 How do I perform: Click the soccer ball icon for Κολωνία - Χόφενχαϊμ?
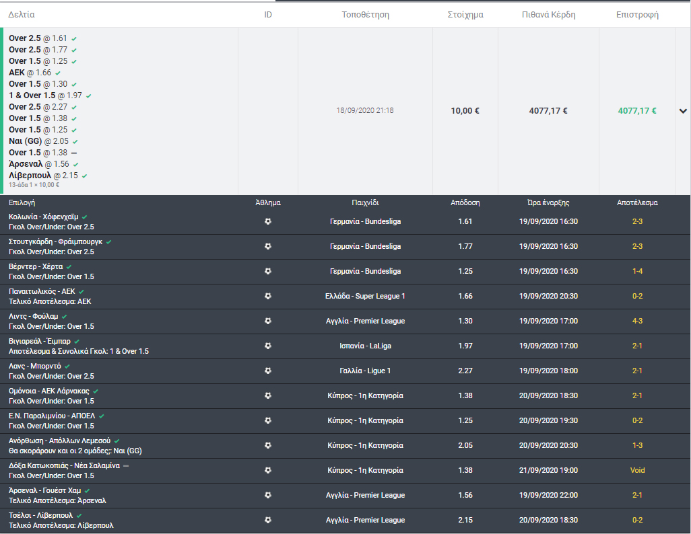268,221
